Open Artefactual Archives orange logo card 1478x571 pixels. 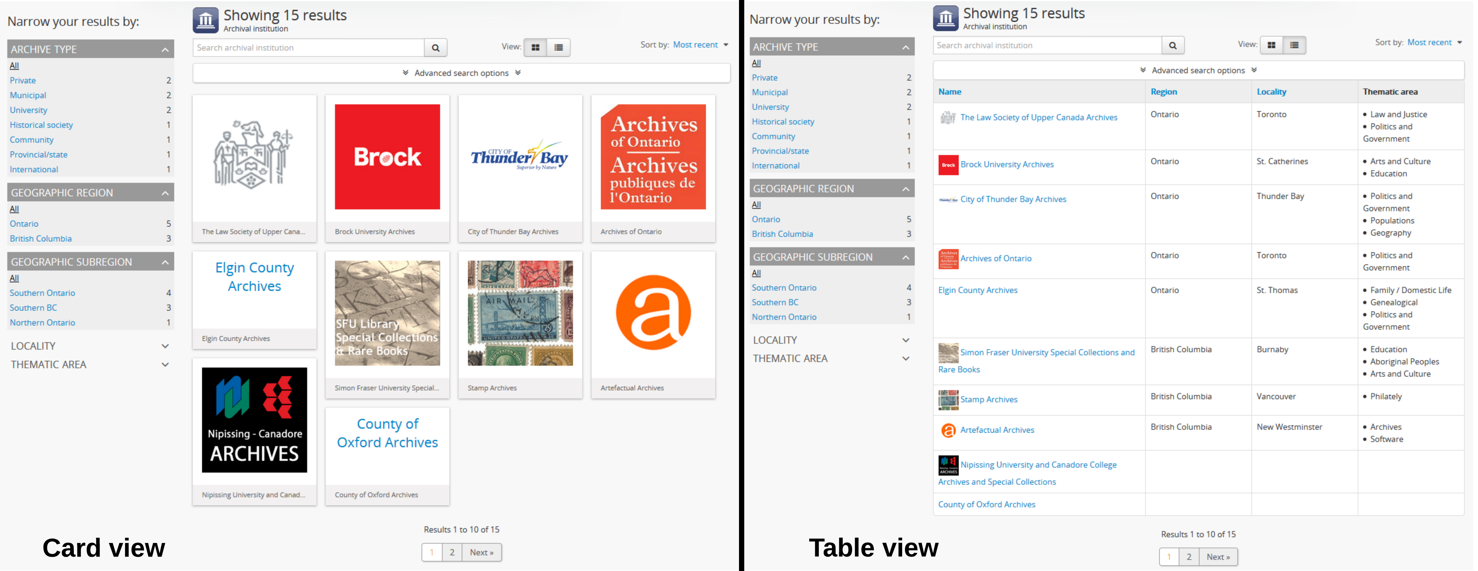click(653, 313)
